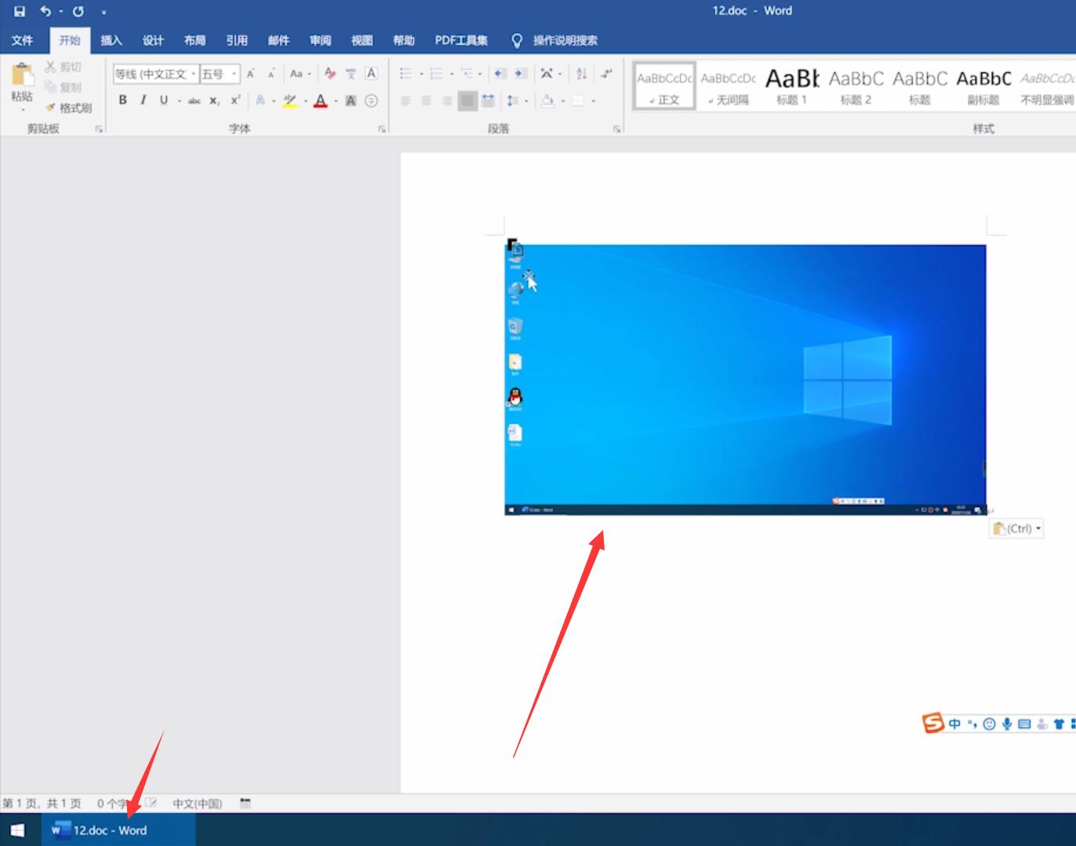Open the customize quick access toolbar dropdown
This screenshot has height=846, width=1076.
tap(104, 12)
